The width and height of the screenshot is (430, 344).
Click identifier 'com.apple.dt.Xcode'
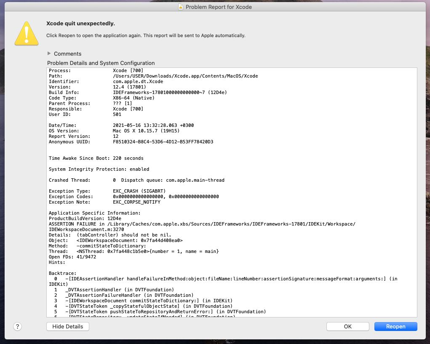(x=138, y=81)
